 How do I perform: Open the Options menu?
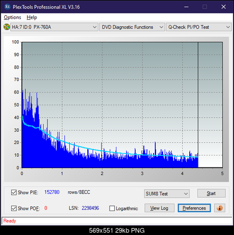point(12,17)
